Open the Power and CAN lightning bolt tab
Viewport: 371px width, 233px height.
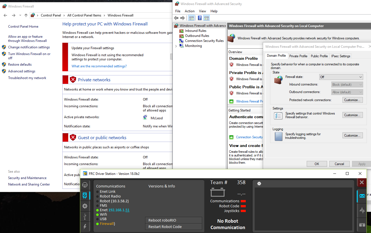[85, 227]
